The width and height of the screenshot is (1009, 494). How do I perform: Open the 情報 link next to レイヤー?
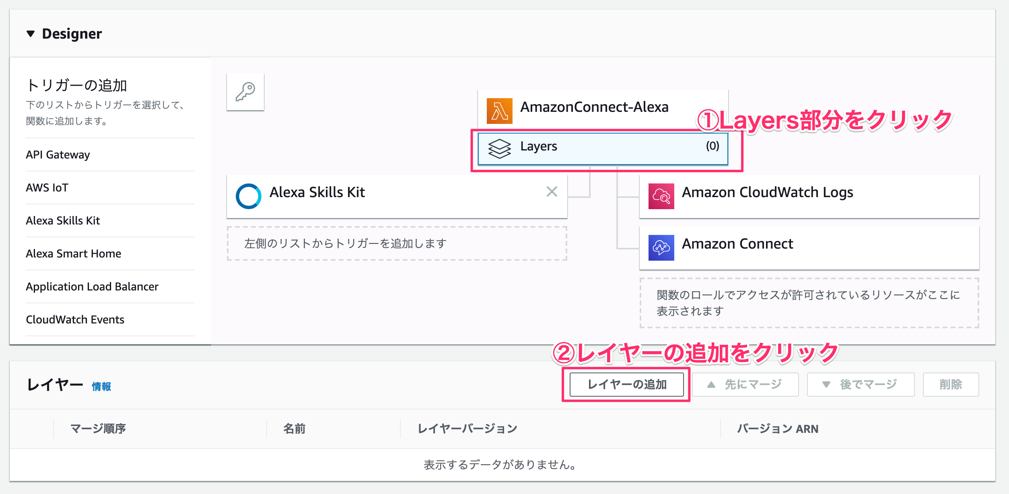[x=101, y=387]
